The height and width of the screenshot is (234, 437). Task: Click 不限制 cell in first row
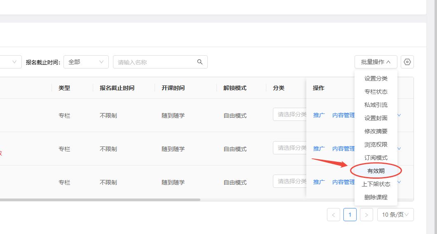coord(108,116)
